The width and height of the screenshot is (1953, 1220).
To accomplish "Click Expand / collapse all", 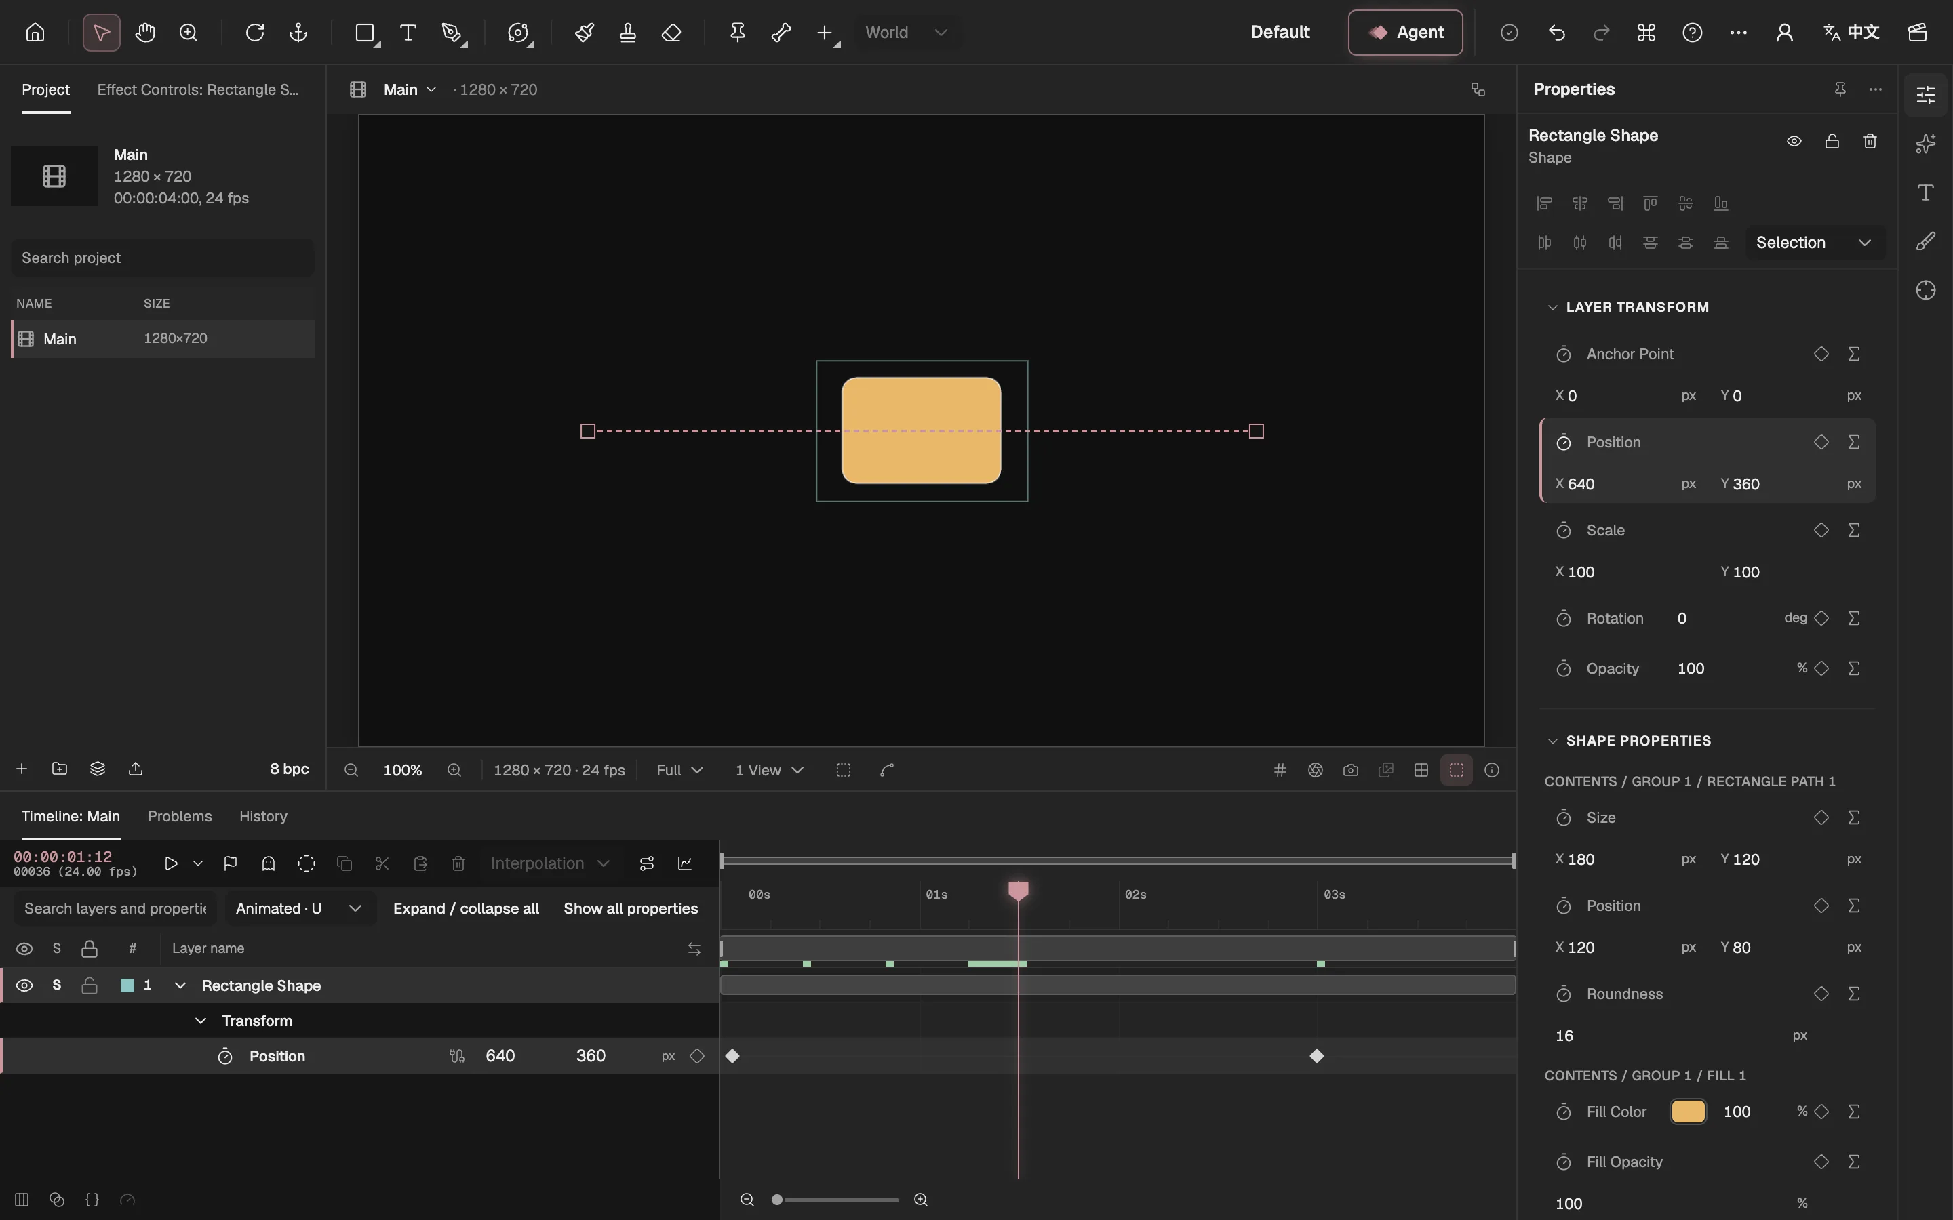I will click(466, 908).
